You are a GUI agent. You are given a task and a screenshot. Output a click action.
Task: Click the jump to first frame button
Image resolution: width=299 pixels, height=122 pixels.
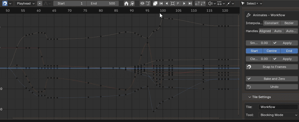tap(161, 3)
